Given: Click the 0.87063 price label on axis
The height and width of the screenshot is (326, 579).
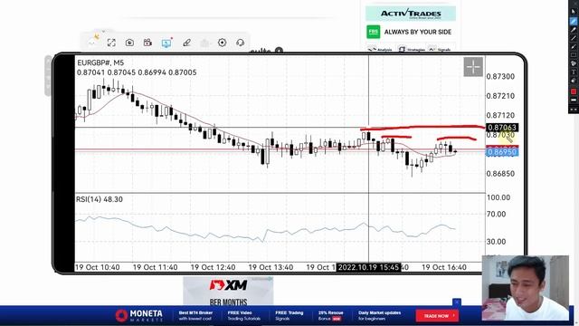Looking at the screenshot, I should (x=502, y=128).
